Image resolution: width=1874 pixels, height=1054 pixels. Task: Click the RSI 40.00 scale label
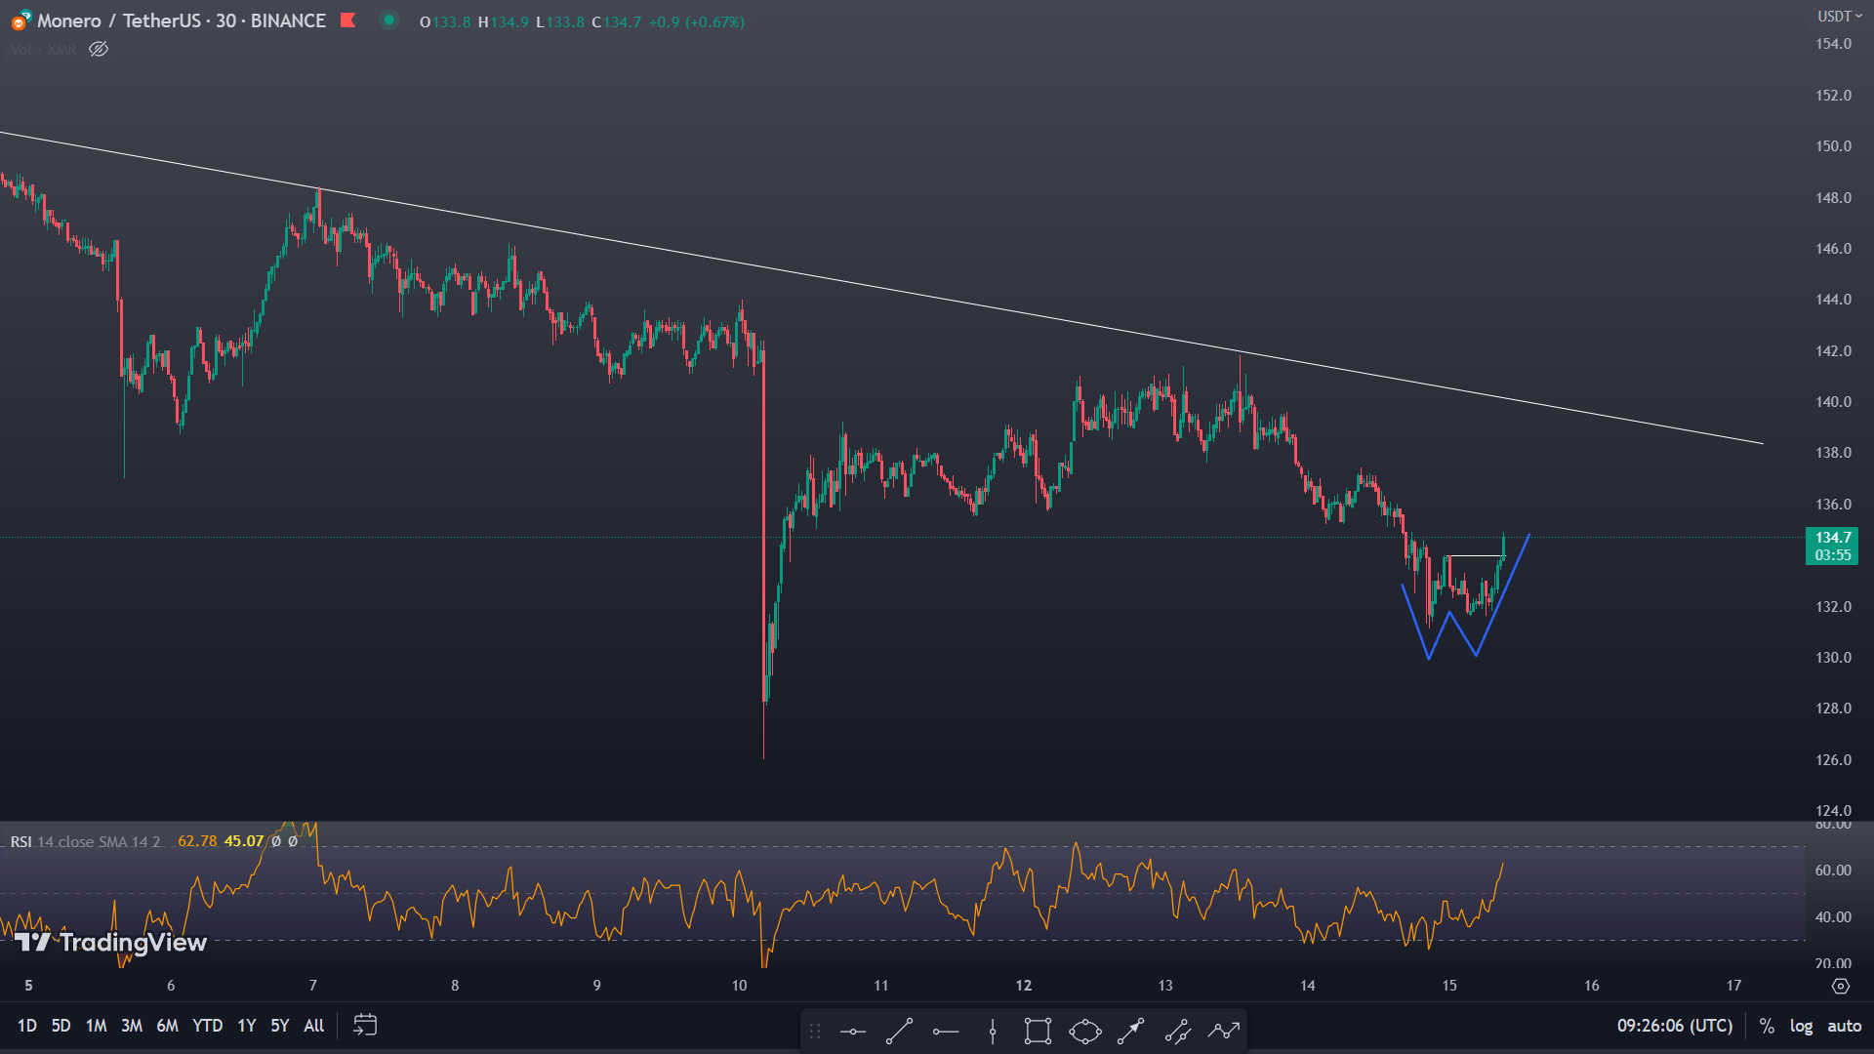pyautogui.click(x=1833, y=917)
